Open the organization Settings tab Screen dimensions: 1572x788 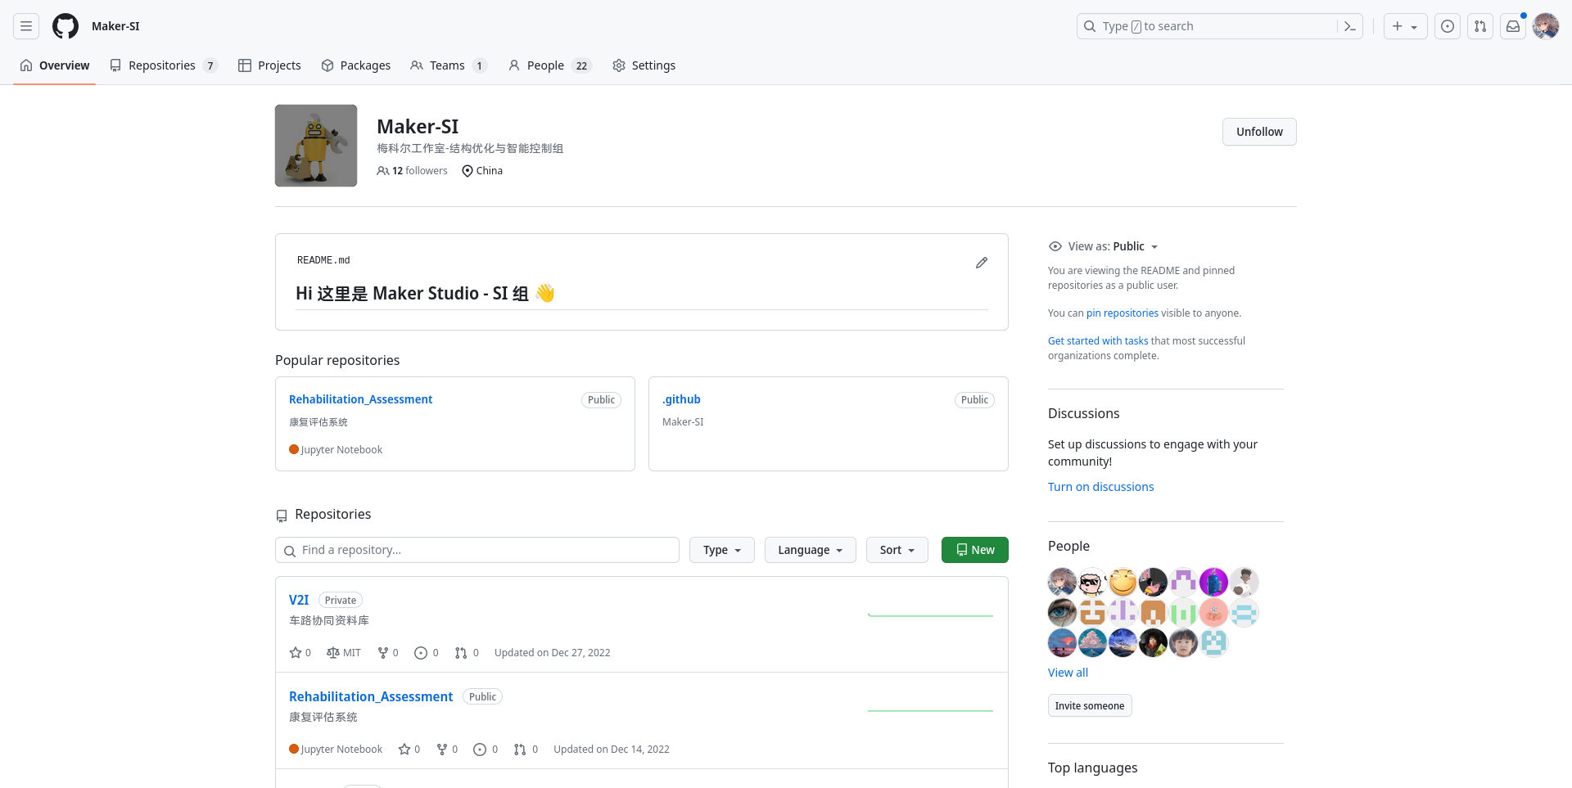click(644, 65)
